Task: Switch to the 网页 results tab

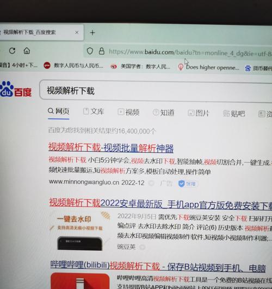Action: tap(59, 111)
